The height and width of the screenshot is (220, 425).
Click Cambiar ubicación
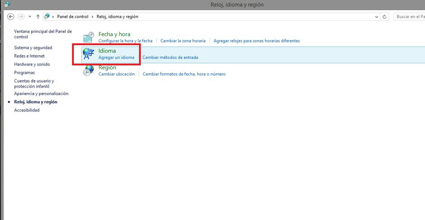click(x=117, y=74)
